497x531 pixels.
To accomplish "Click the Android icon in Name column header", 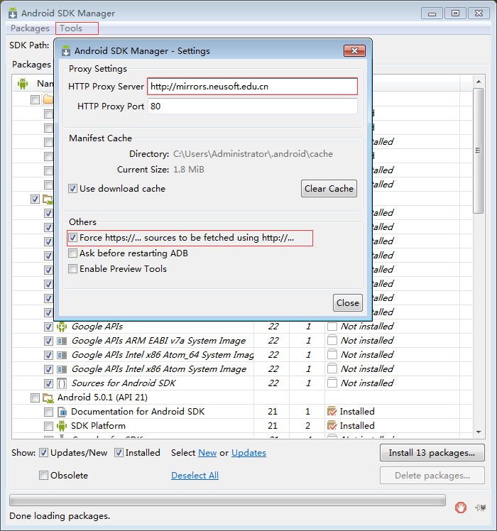I will point(23,84).
